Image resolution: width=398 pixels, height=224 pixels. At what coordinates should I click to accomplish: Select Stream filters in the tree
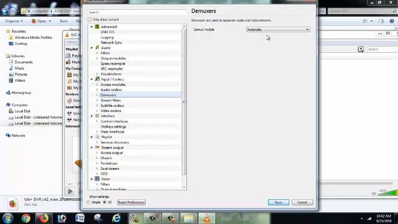[x=111, y=100]
